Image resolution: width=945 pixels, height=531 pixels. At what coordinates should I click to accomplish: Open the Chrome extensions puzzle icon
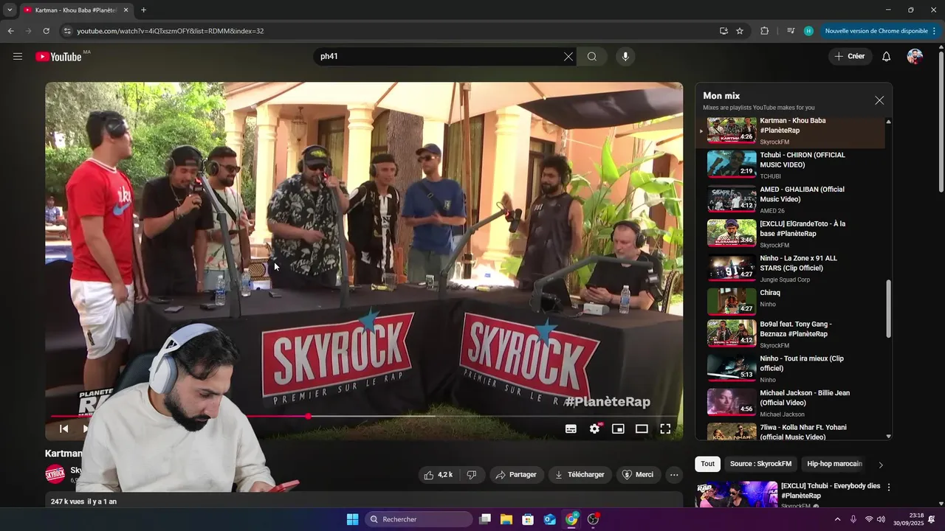pos(764,31)
